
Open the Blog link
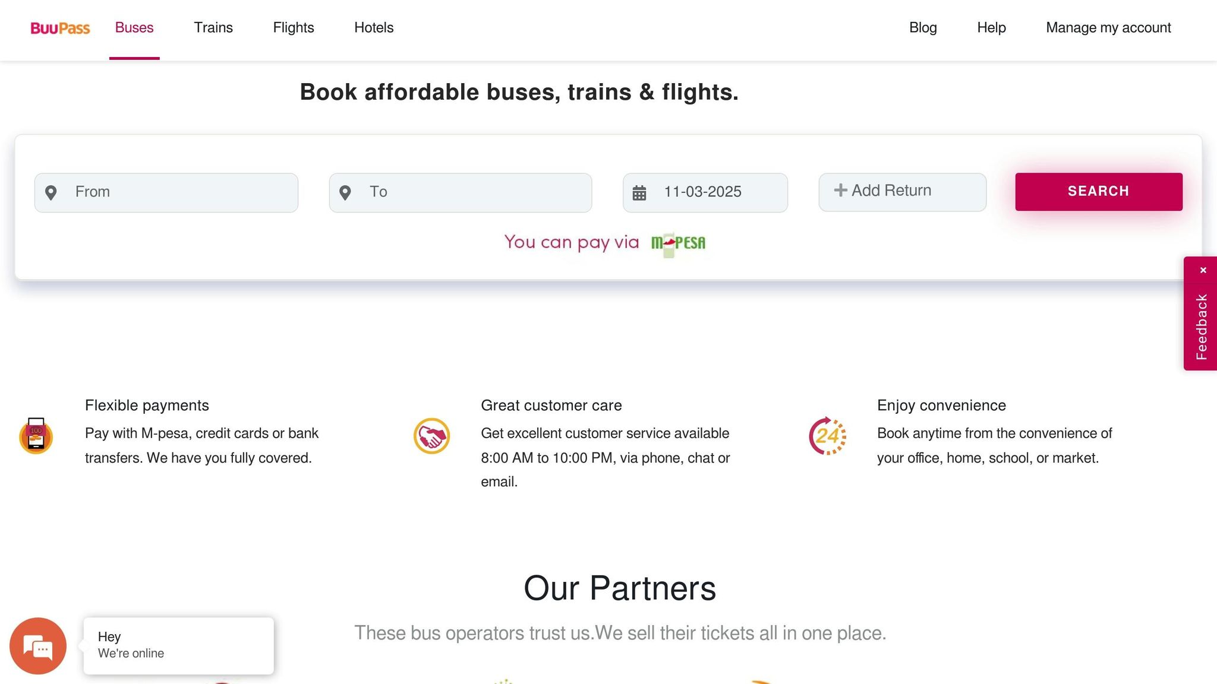pyautogui.click(x=923, y=28)
